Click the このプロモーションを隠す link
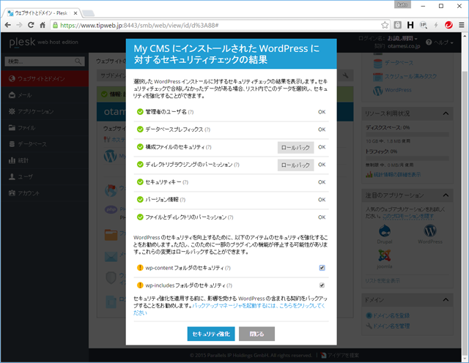This screenshot has width=469, height=363. click(x=408, y=216)
